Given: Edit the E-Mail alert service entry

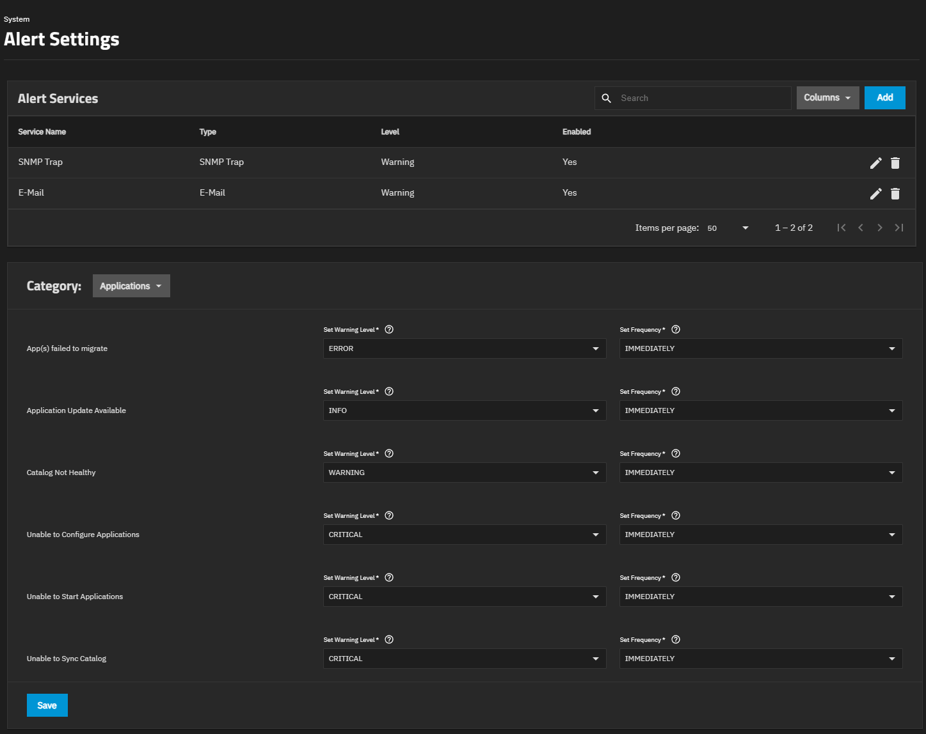Looking at the screenshot, I should pyautogui.click(x=875, y=193).
